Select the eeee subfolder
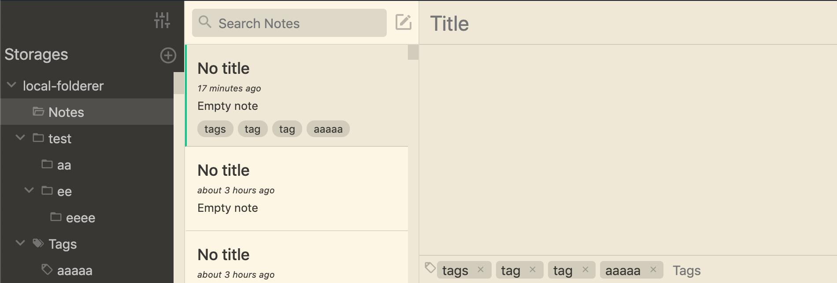The height and width of the screenshot is (283, 837). [82, 217]
